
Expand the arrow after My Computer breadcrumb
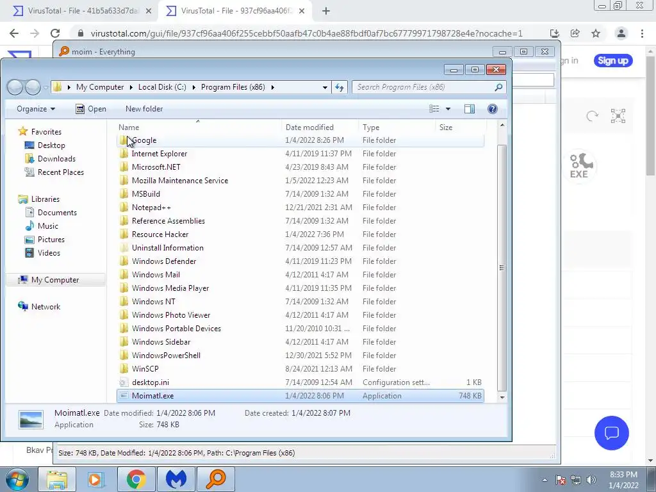click(131, 87)
